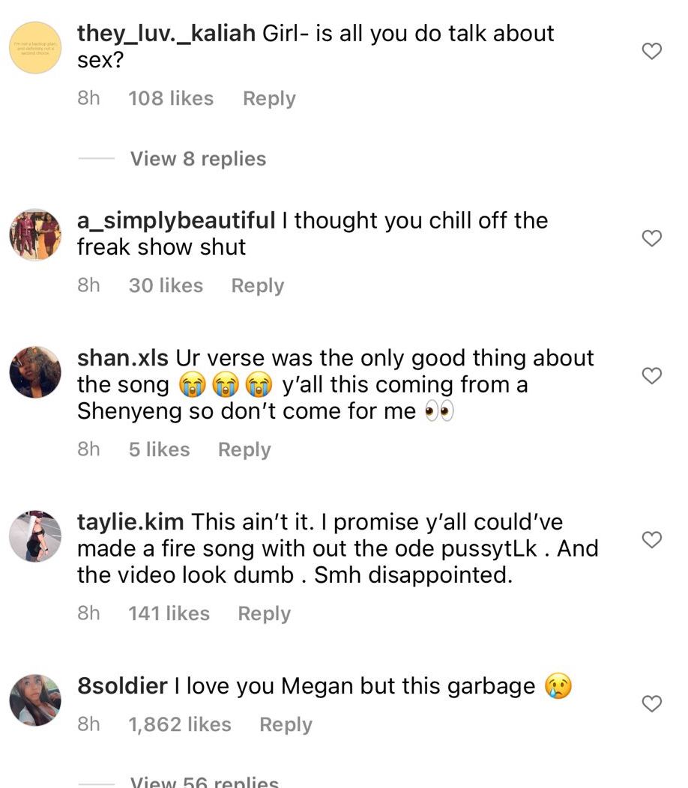Screen dimensions: 688x788
Task: Heart the taylie.kim comment
Action: pos(653,539)
